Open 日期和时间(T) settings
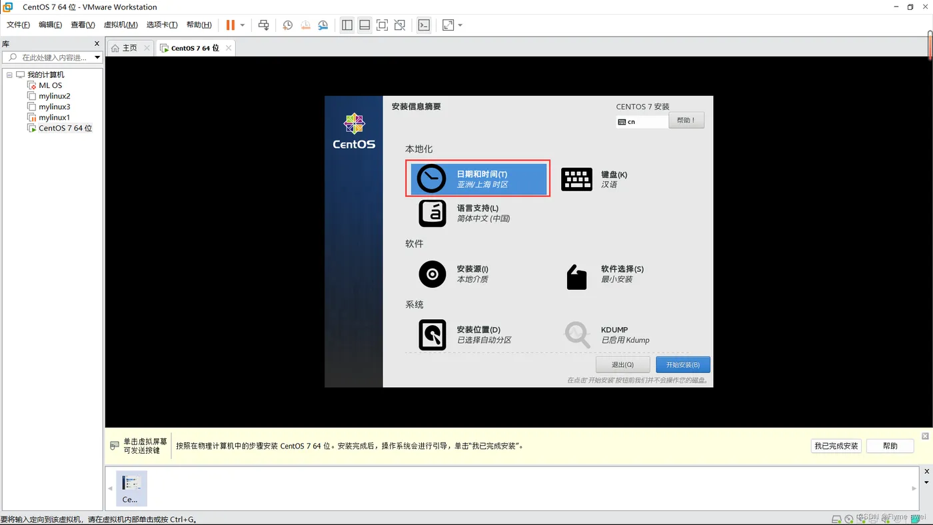This screenshot has height=525, width=933. tap(478, 179)
